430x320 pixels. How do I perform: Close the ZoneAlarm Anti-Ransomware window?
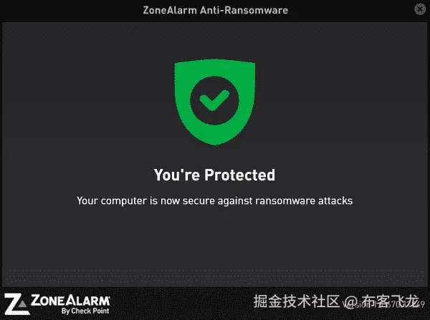click(419, 9)
